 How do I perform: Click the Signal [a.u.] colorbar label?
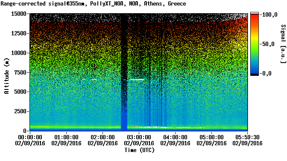click(x=283, y=44)
